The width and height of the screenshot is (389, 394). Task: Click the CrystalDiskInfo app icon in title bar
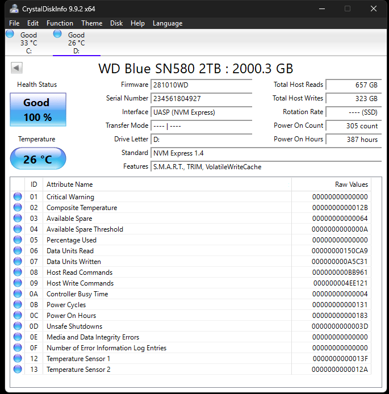(x=14, y=9)
